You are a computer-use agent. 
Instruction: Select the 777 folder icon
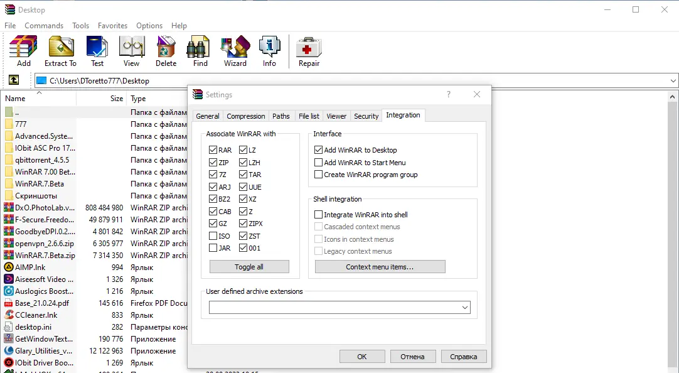[9, 124]
